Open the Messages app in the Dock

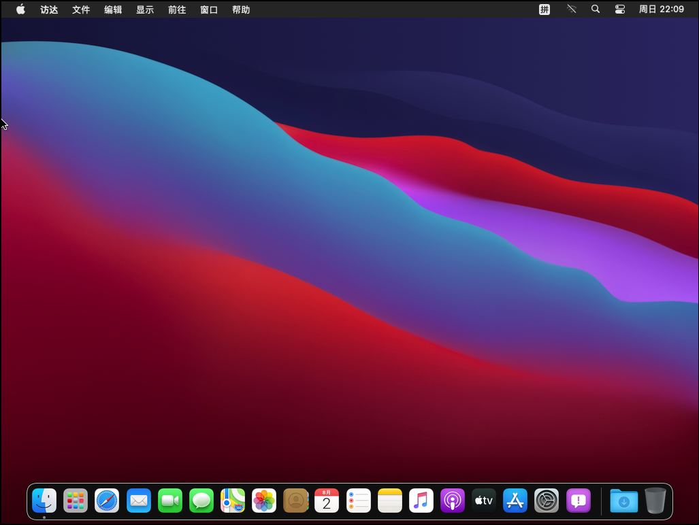(x=201, y=501)
